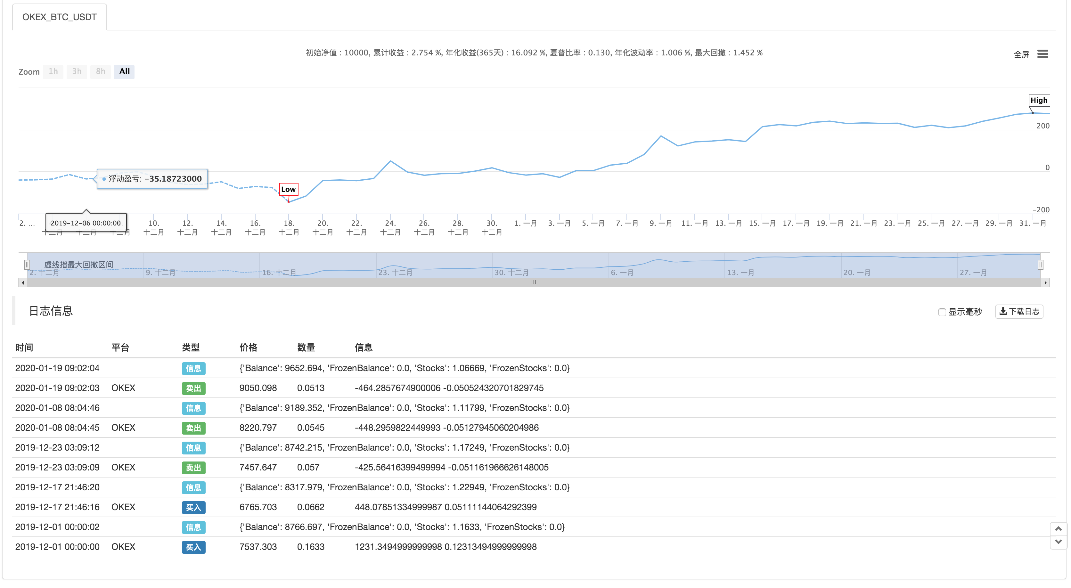The width and height of the screenshot is (1071, 588).
Task: Click the navigator right range handle
Action: pyautogui.click(x=1040, y=265)
